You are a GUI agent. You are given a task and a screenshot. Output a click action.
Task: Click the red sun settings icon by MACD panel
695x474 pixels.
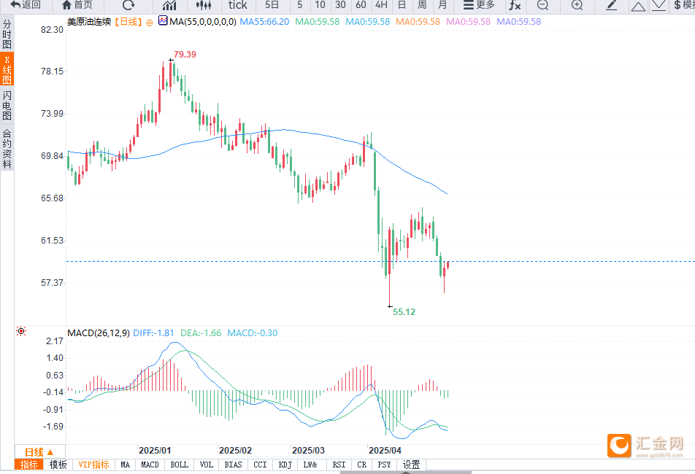click(x=21, y=330)
